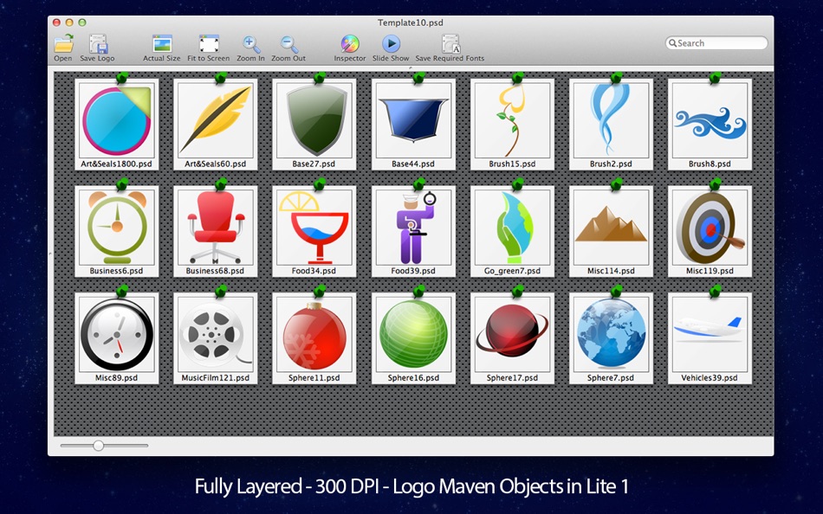Click the MusicFilm121.psd file name label
The width and height of the screenshot is (823, 514).
click(215, 377)
